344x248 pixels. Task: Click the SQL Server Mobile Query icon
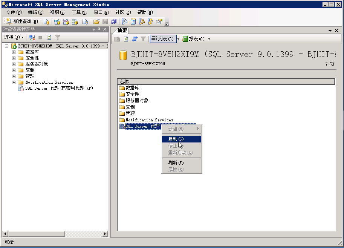[85, 21]
